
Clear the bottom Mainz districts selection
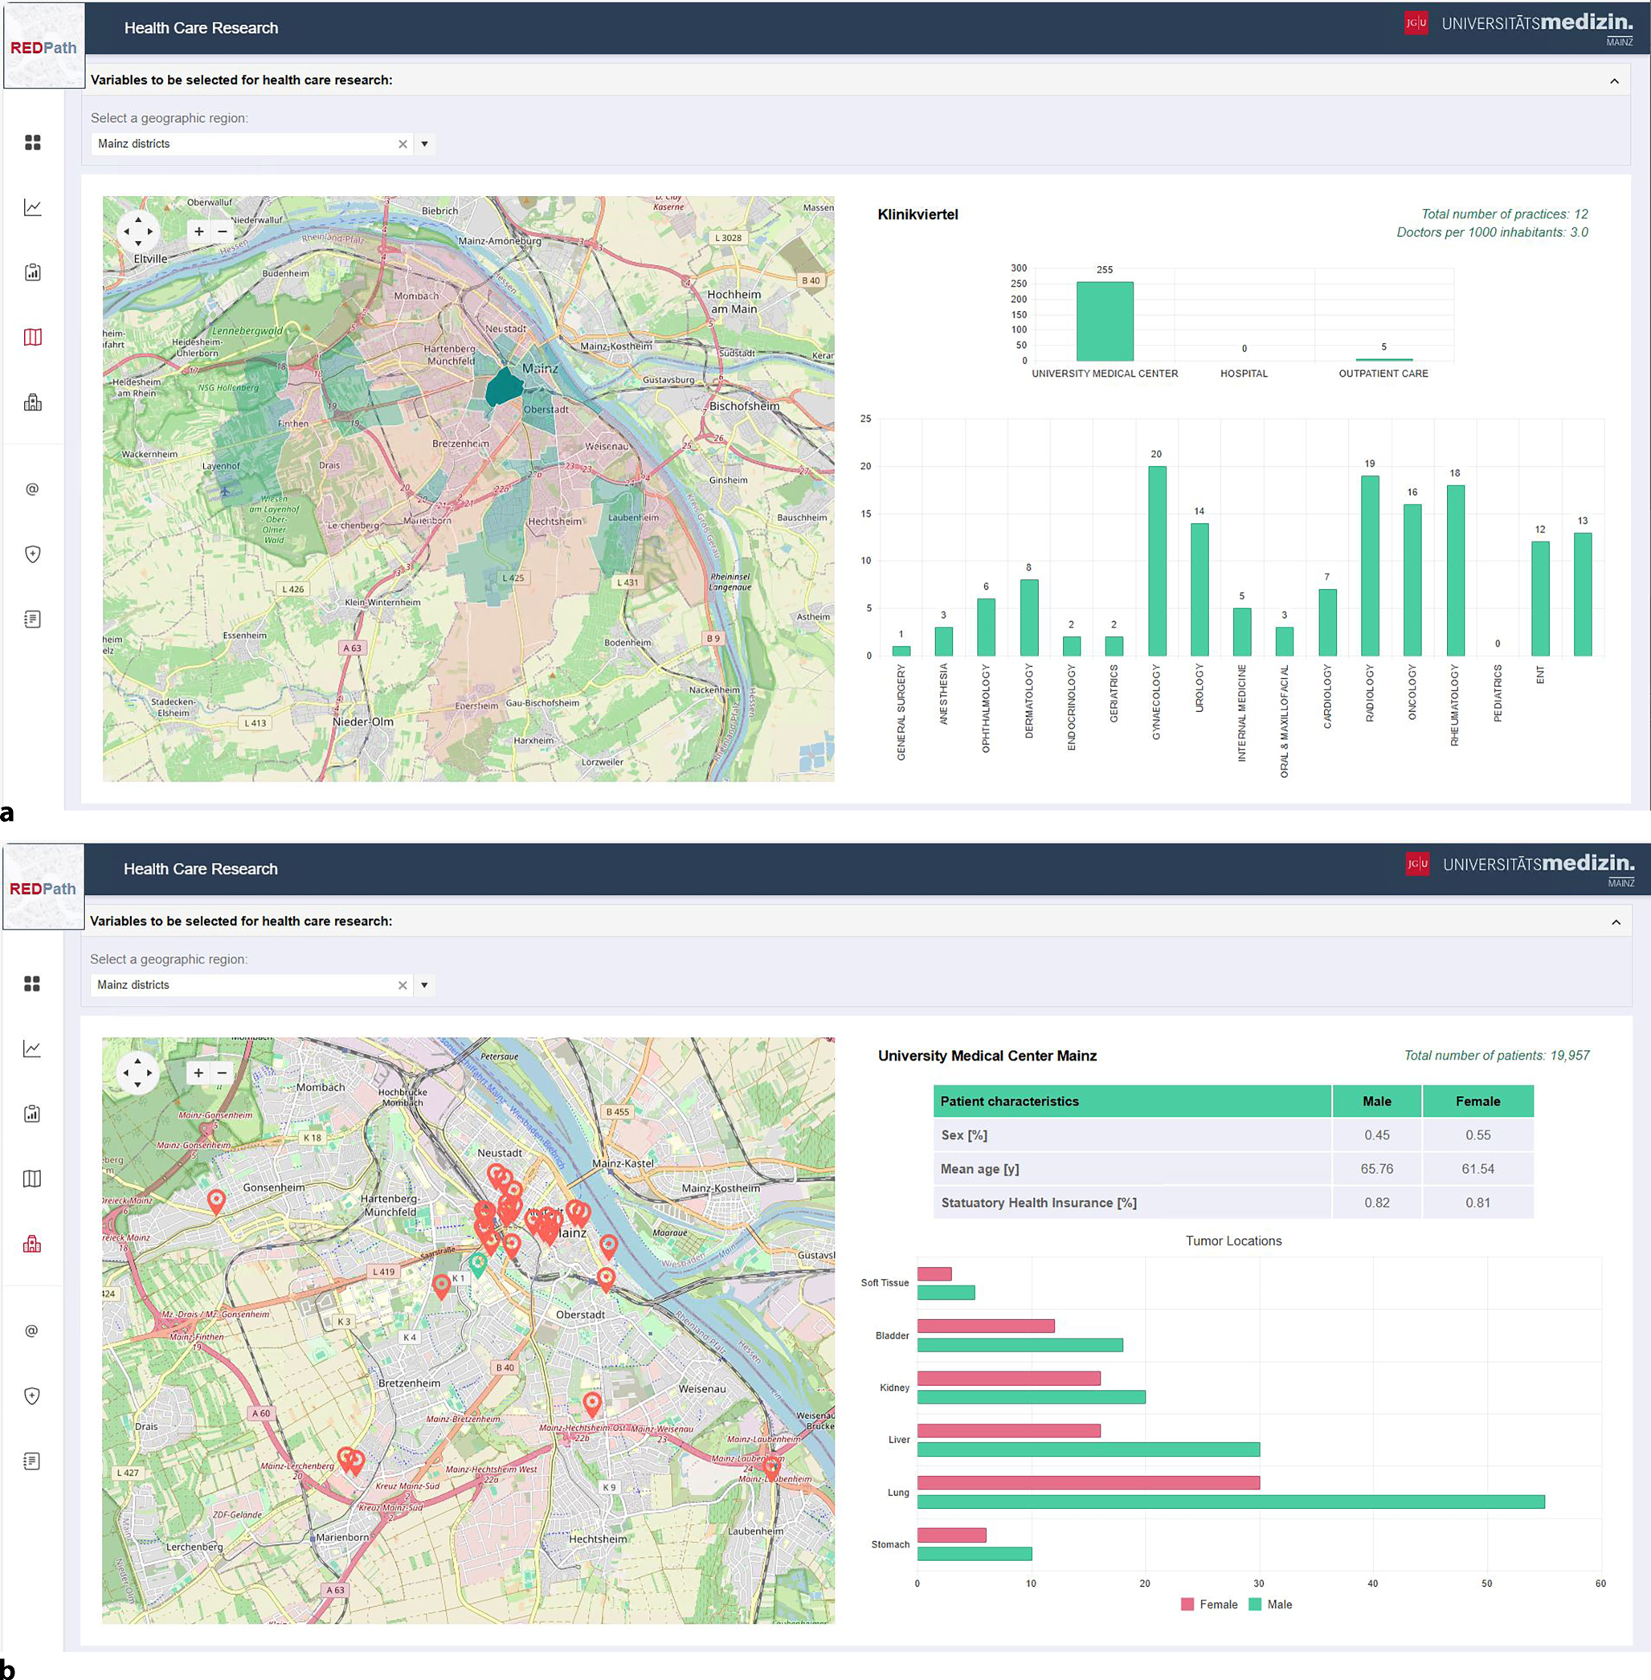403,985
